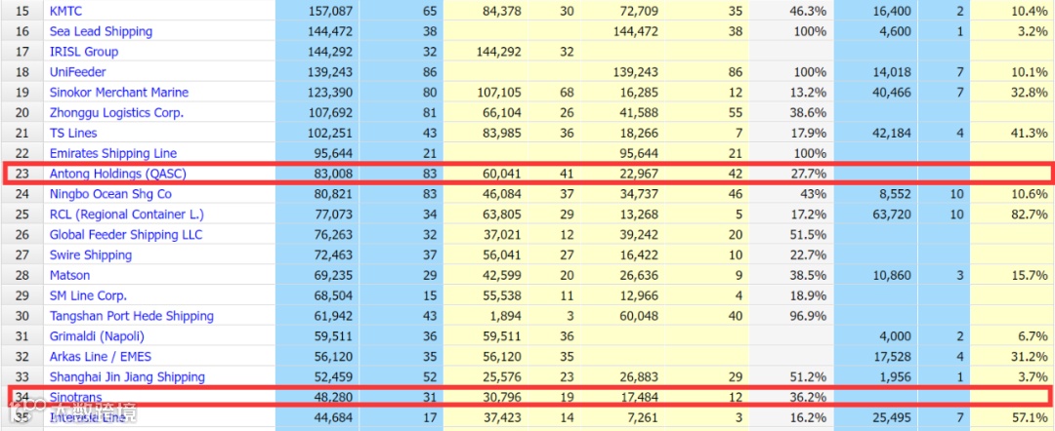Open the SM Line Corp. link
The height and width of the screenshot is (431, 1055).
[88, 295]
